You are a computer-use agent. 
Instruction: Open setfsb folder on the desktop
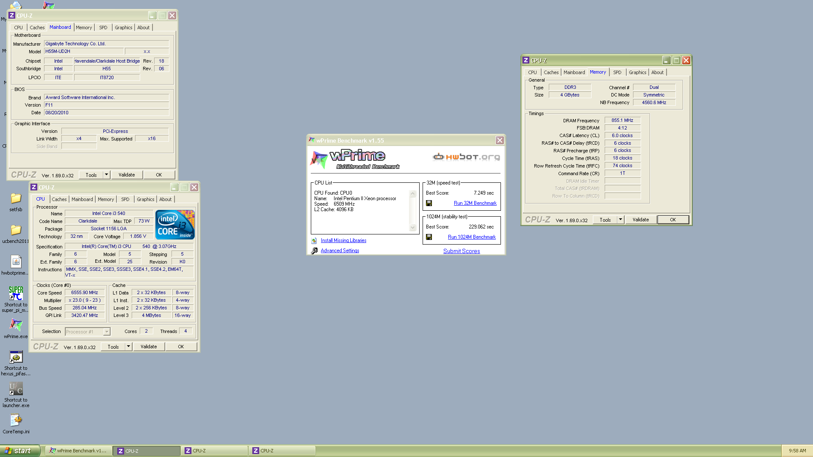pyautogui.click(x=16, y=198)
